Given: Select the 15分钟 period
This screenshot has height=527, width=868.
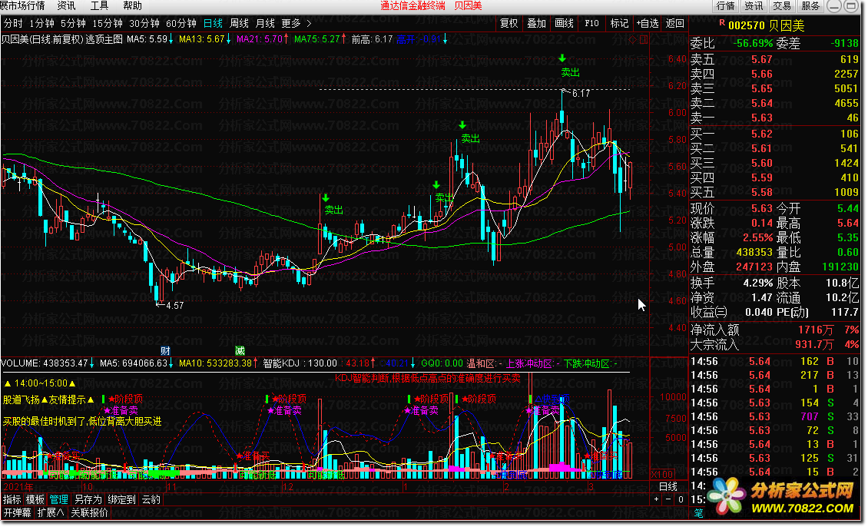Looking at the screenshot, I should [108, 24].
